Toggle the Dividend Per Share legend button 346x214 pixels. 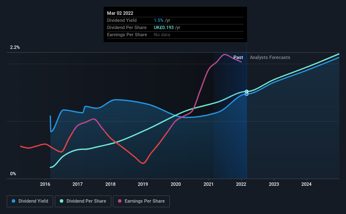point(83,201)
